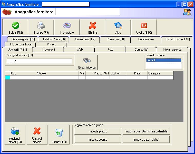The height and width of the screenshot is (154, 195).
Task: Switch to the Movimenti tab
Action: tap(48, 50)
